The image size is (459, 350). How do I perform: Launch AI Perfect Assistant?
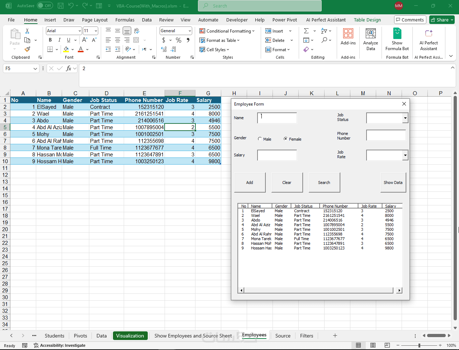tap(429, 39)
